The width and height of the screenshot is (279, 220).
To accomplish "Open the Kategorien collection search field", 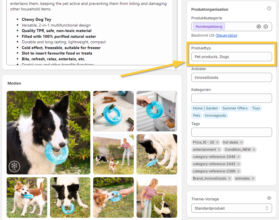I will point(232,98).
